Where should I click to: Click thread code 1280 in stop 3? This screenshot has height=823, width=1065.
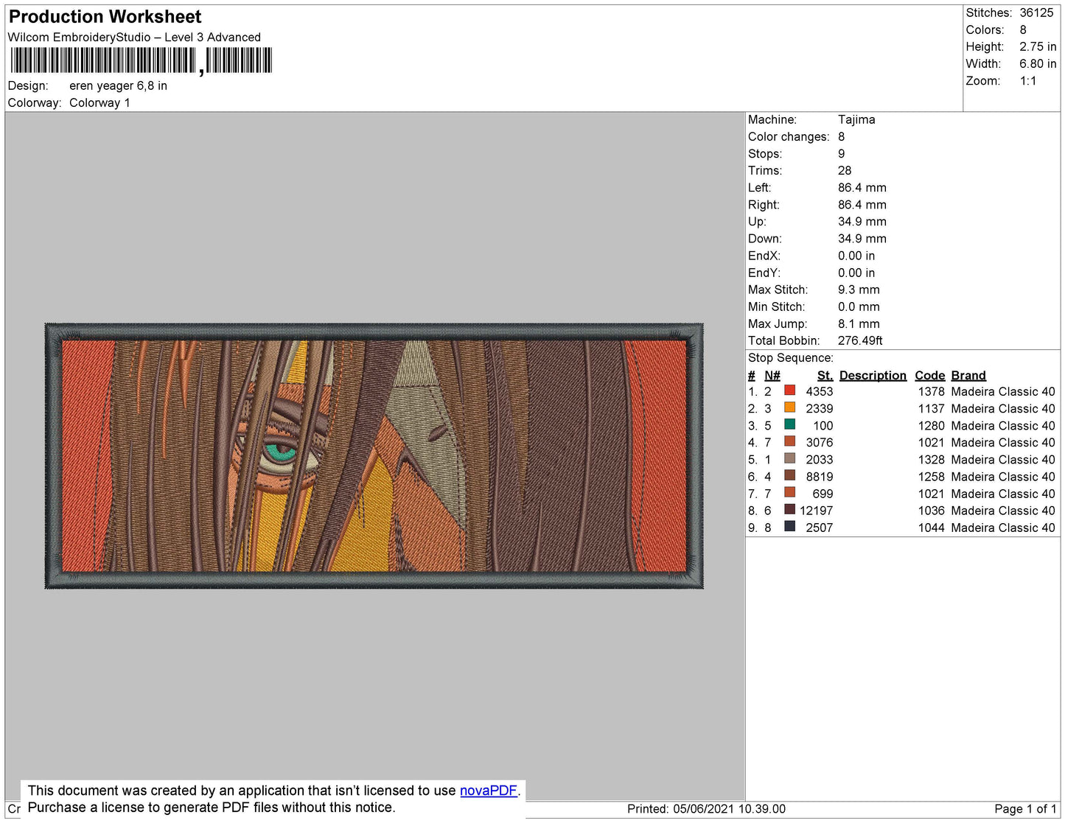tap(931, 425)
